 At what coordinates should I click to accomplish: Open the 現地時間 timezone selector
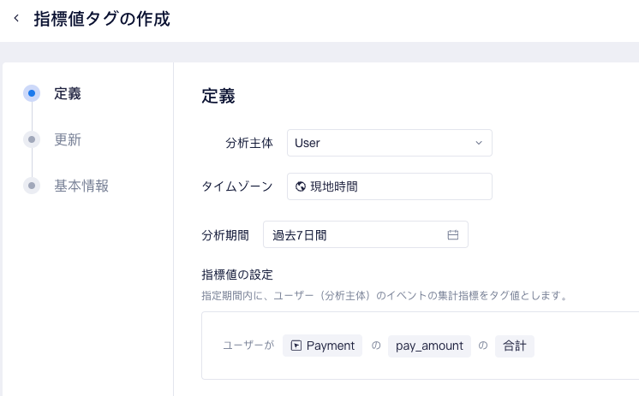pyautogui.click(x=390, y=186)
